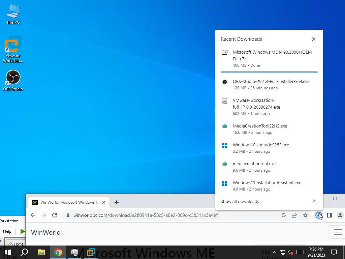Close the WinWorld browser tab

pos(104,202)
